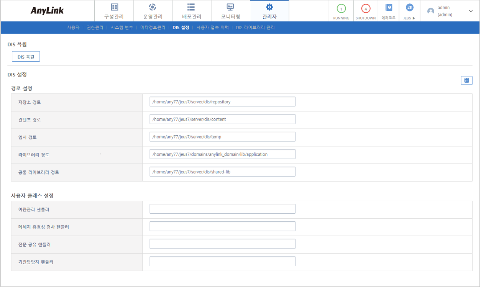Open 사용자 접속 이력 link
The image size is (481, 288).
coord(212,28)
